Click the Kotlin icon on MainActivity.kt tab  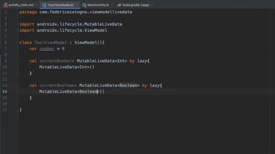pyautogui.click(x=84, y=5)
